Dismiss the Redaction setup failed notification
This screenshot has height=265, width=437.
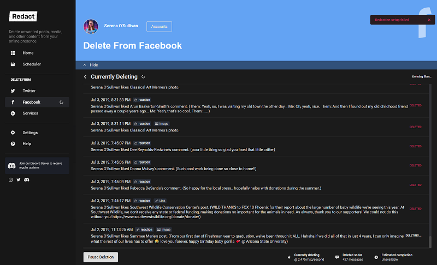click(429, 20)
